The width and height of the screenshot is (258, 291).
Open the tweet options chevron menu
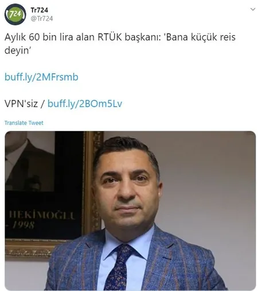click(x=253, y=9)
